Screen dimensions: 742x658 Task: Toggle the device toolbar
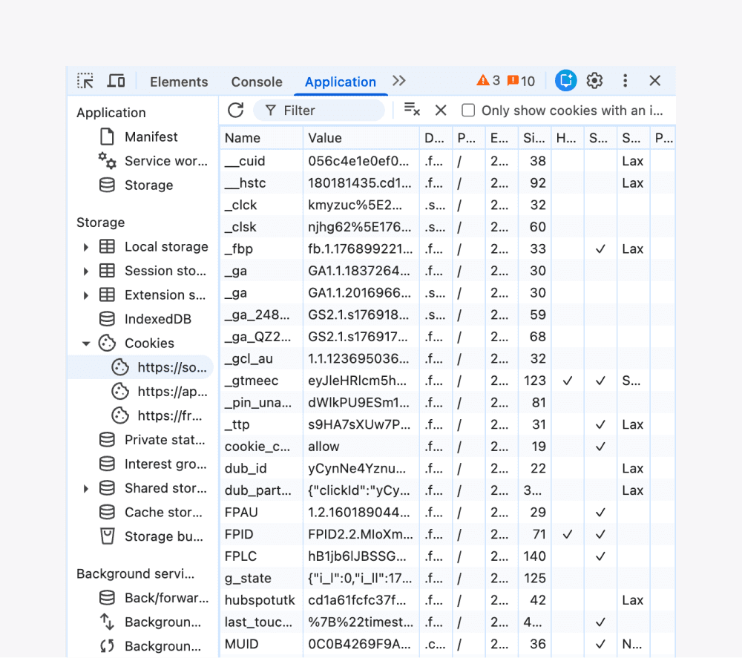pos(116,80)
